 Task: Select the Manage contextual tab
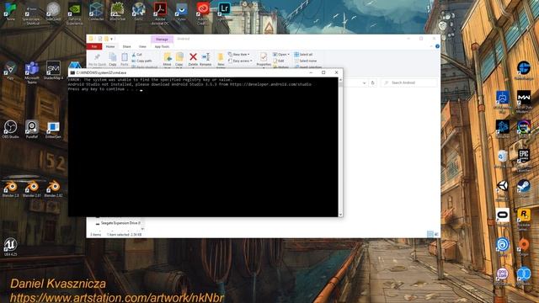tap(162, 40)
